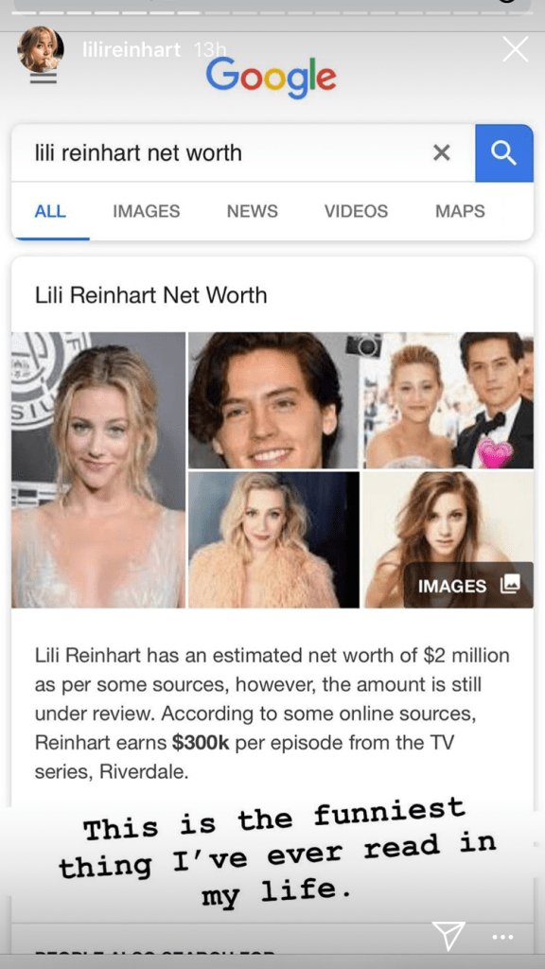Select the ALL results tab
The image size is (545, 969).
click(x=50, y=211)
